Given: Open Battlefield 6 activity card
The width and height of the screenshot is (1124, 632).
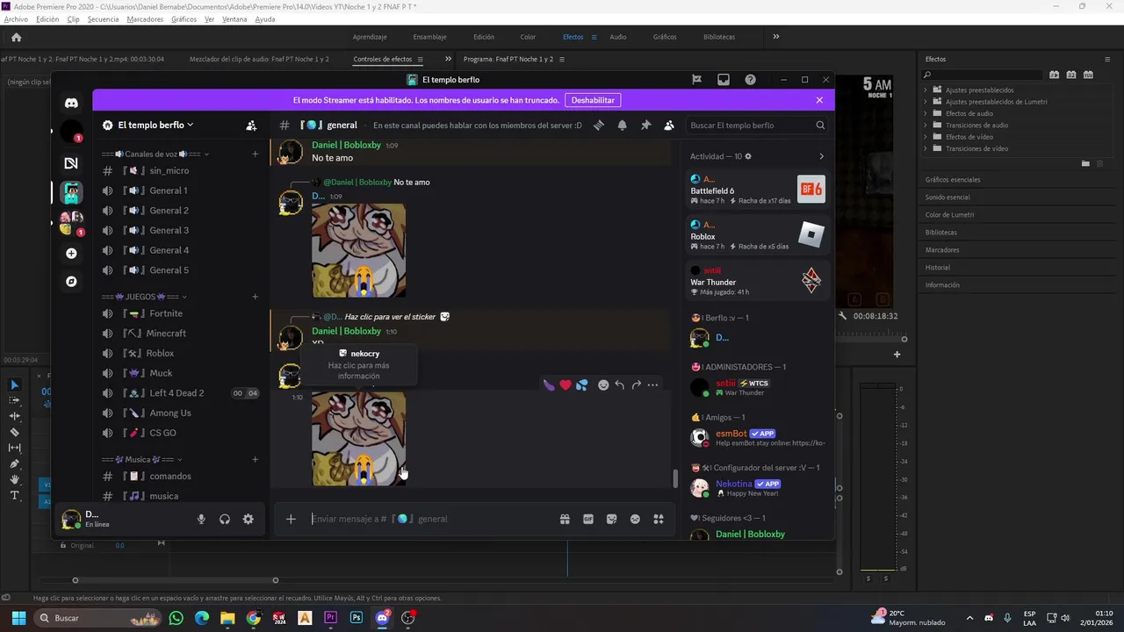Looking at the screenshot, I should 758,190.
